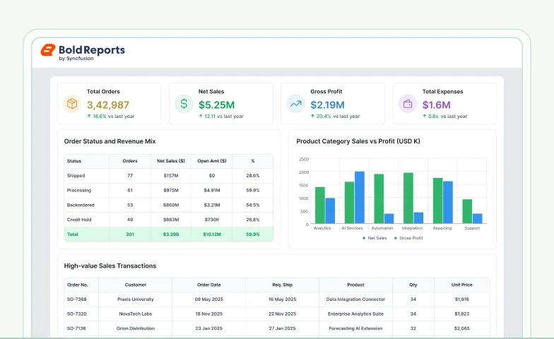This screenshot has height=339, width=554.
Task: Click the Order Status and Revenue Mix title
Action: (x=110, y=141)
